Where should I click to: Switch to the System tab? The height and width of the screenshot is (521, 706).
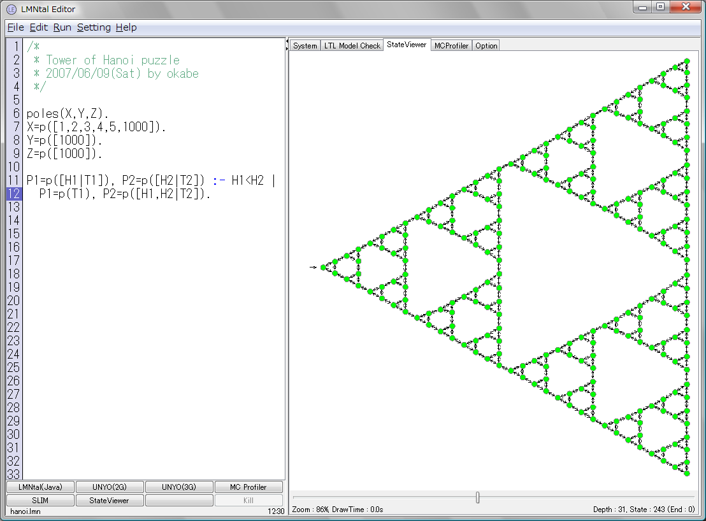click(x=305, y=46)
